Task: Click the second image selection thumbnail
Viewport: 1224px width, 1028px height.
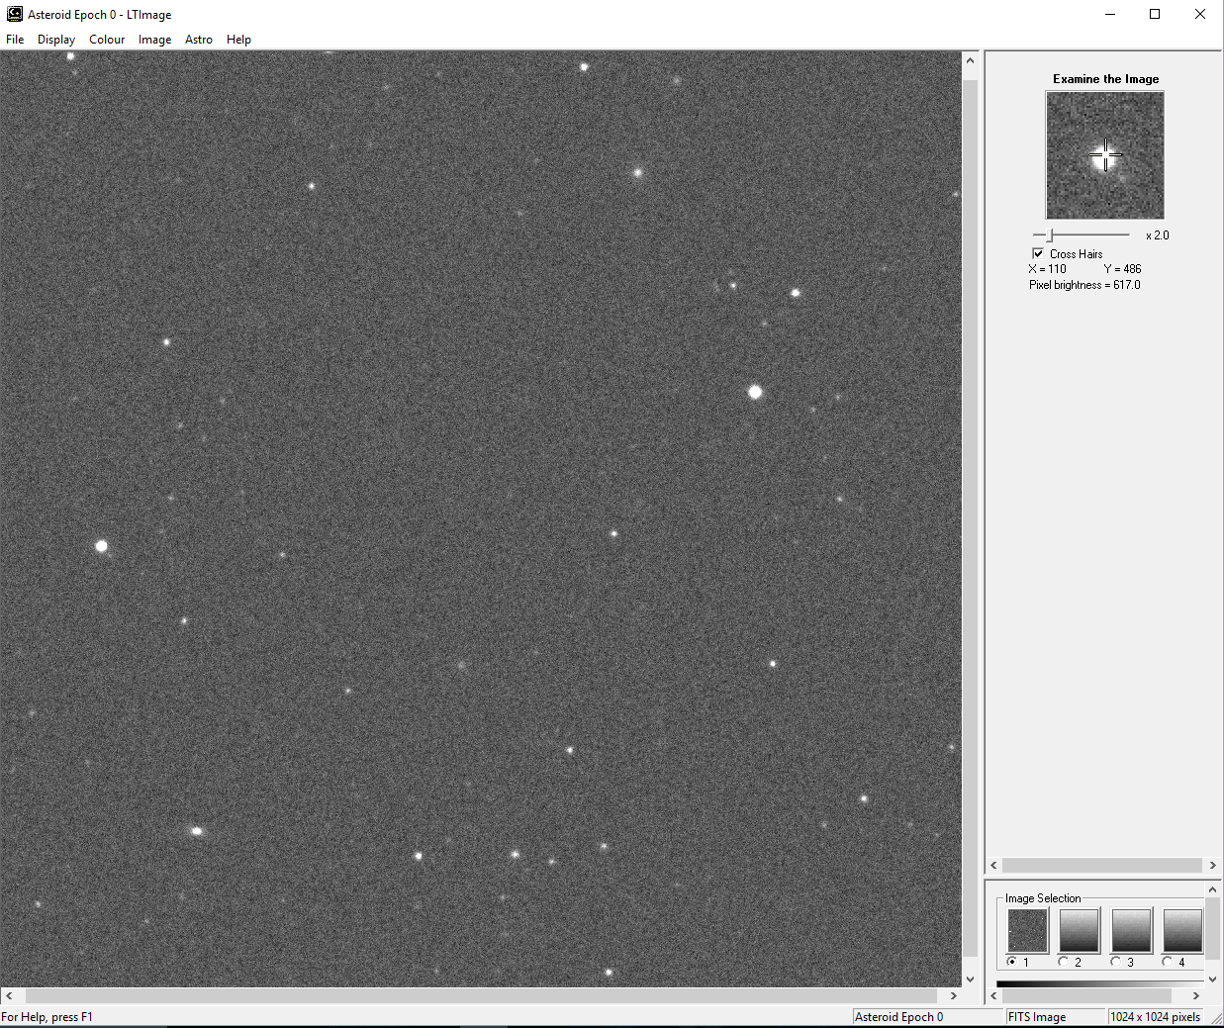Action: [x=1080, y=930]
